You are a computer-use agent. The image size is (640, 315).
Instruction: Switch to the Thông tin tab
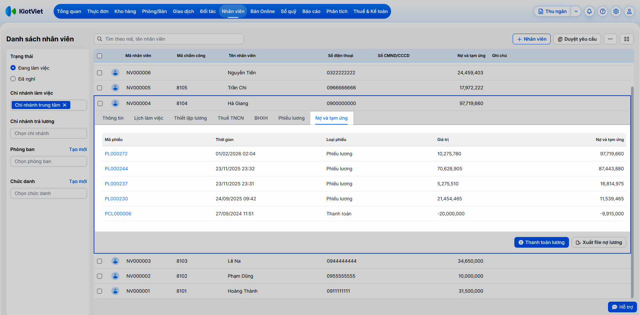(113, 118)
